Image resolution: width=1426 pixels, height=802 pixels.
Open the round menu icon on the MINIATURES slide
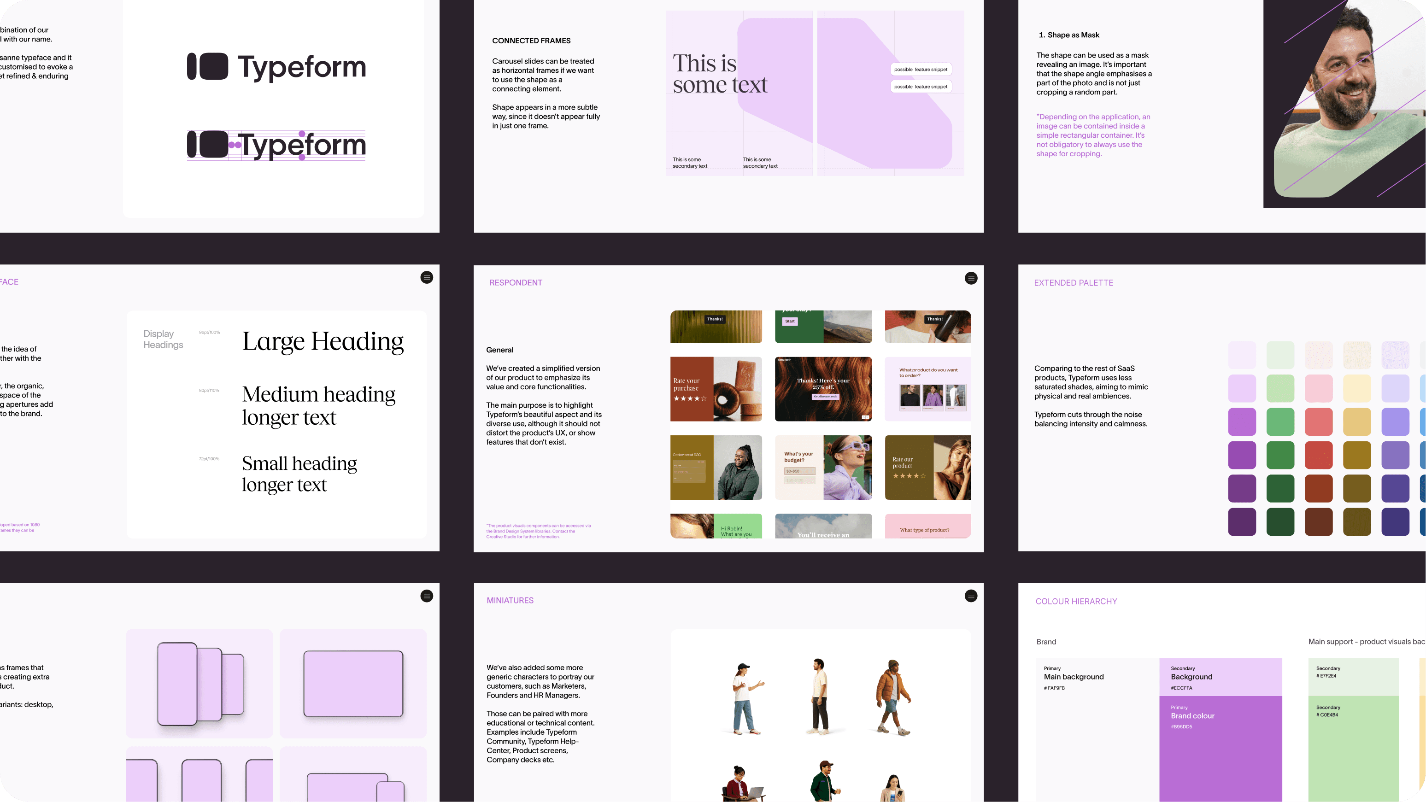tap(971, 596)
